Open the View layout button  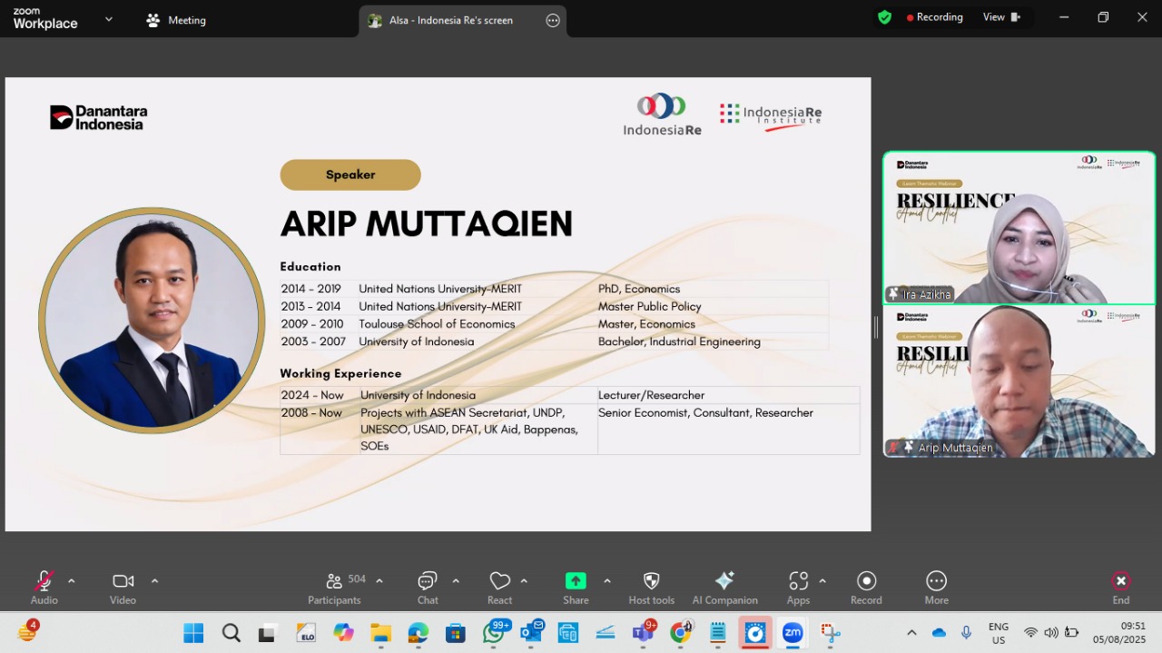click(x=1001, y=17)
